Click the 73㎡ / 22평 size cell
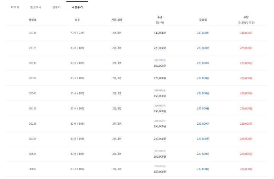This screenshot has width=274, height=179. click(77, 33)
